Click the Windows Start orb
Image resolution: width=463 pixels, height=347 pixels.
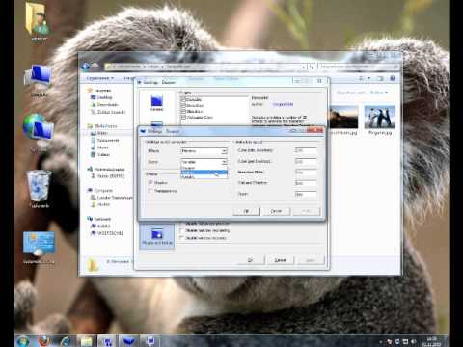[22, 341]
